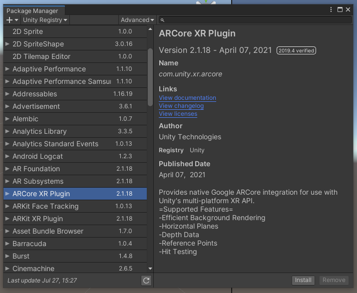Image resolution: width=357 pixels, height=293 pixels.
Task: Click the search magnifier icon
Action: tap(162, 20)
